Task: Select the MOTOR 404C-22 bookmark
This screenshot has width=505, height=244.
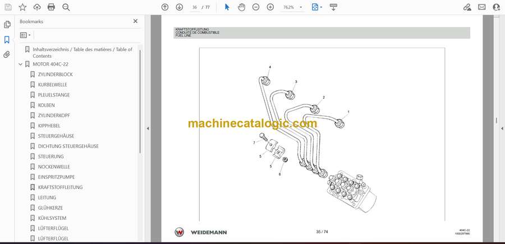Action: coord(50,64)
